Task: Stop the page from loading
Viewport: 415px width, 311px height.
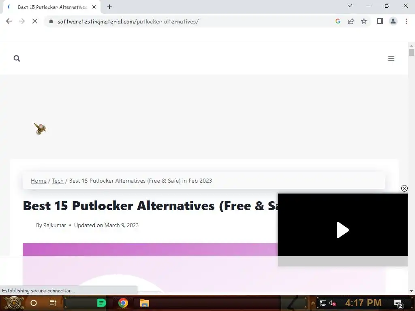Action: click(x=35, y=21)
